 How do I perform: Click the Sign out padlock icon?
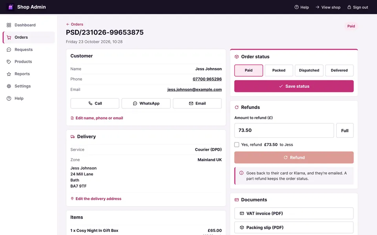click(x=349, y=7)
